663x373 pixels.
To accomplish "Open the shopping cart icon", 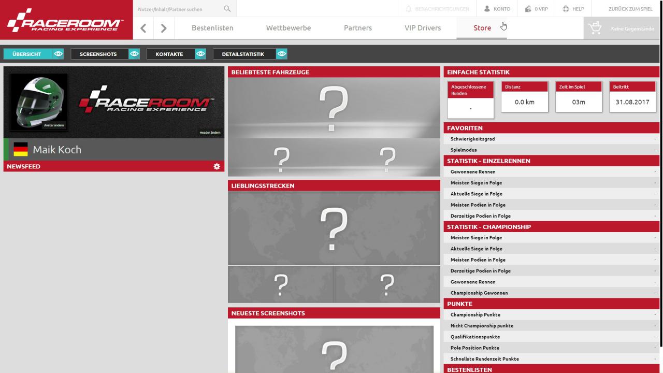I will point(595,28).
